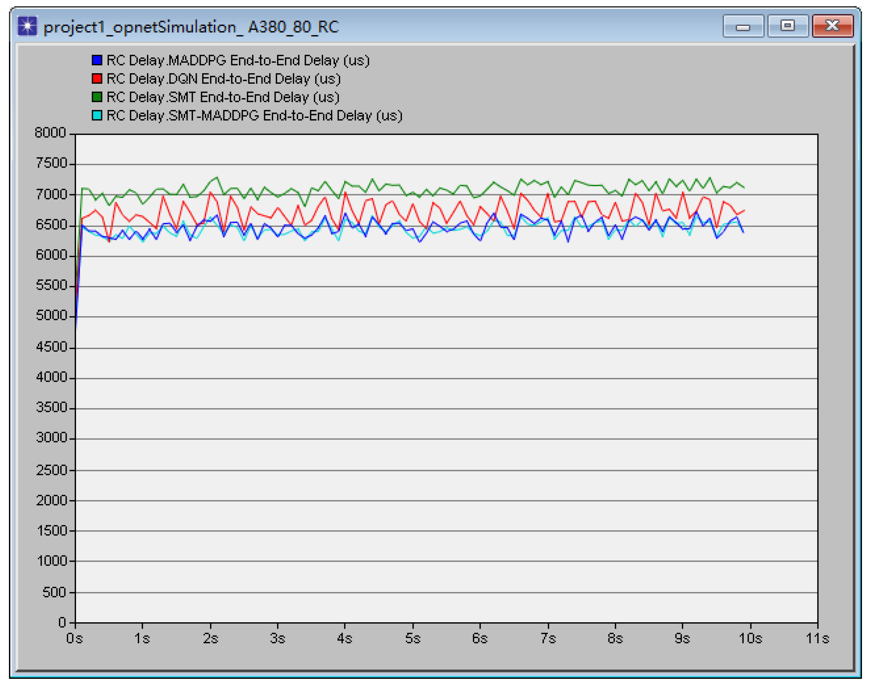Click the 7s x-axis label
870x685 pixels.
tap(548, 638)
